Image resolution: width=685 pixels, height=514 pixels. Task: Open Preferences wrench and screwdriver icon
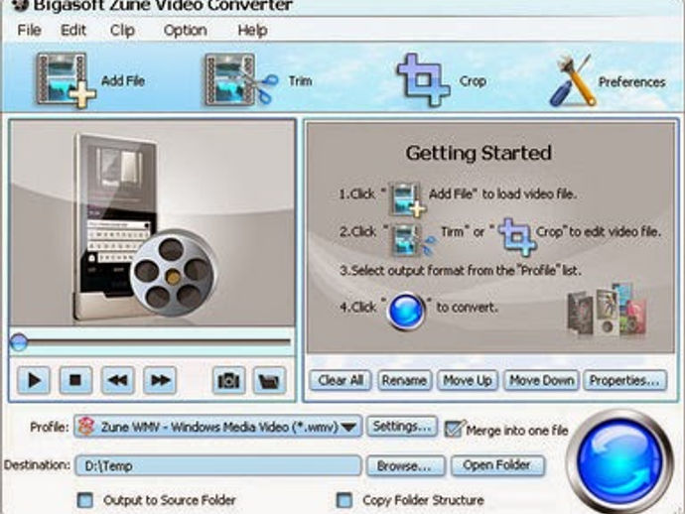[x=572, y=80]
